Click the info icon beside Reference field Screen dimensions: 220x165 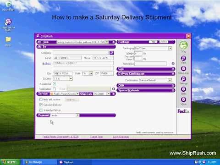click(x=173, y=63)
